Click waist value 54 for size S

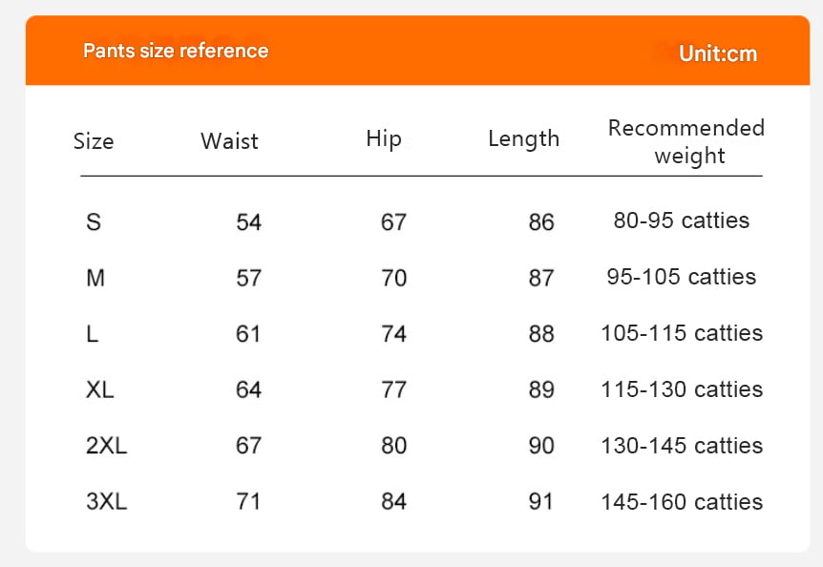click(x=248, y=222)
